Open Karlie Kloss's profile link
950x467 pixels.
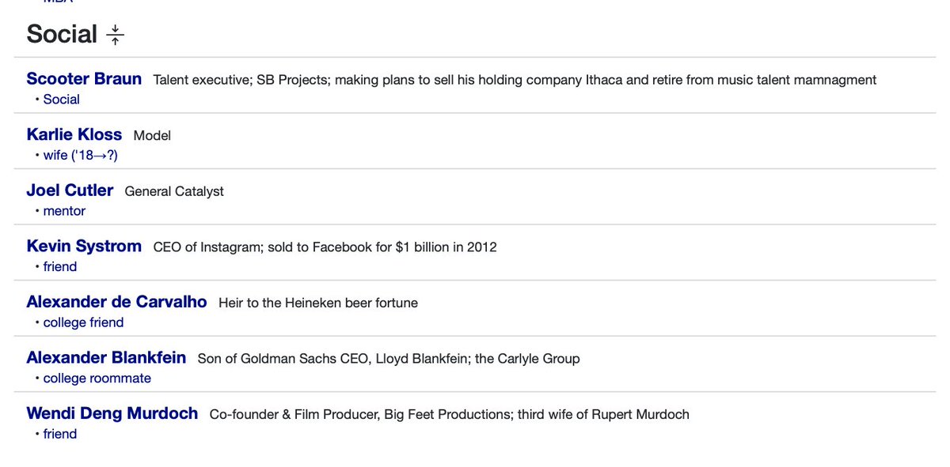click(74, 134)
